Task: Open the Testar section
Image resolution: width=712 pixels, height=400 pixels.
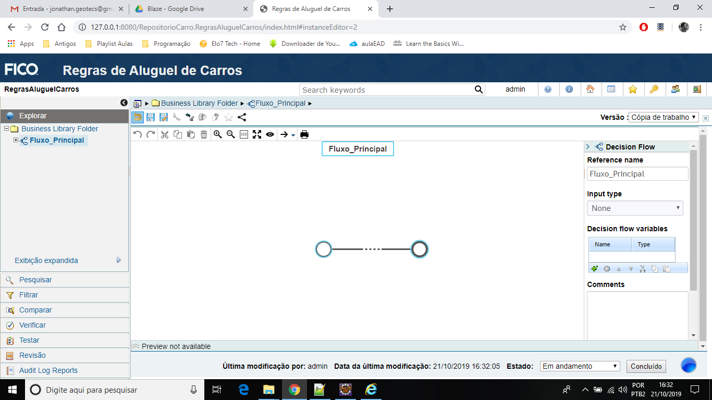Action: [x=30, y=340]
